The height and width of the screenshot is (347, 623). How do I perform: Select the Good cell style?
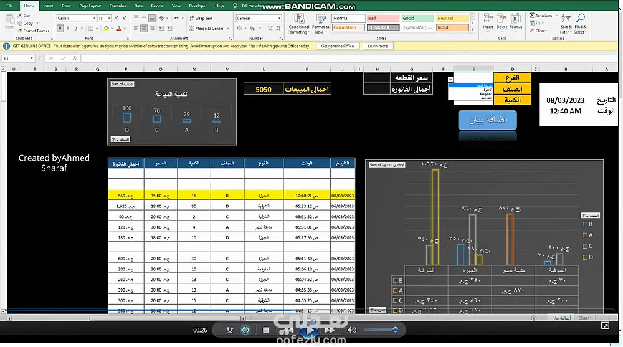click(x=417, y=18)
